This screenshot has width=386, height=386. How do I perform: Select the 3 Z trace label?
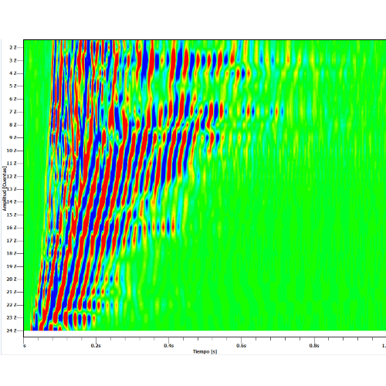coord(13,60)
